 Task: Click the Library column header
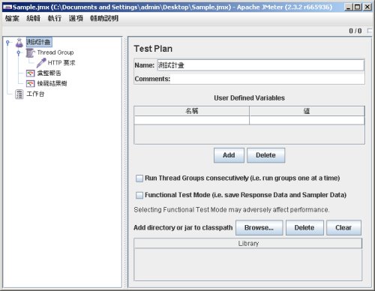[248, 244]
